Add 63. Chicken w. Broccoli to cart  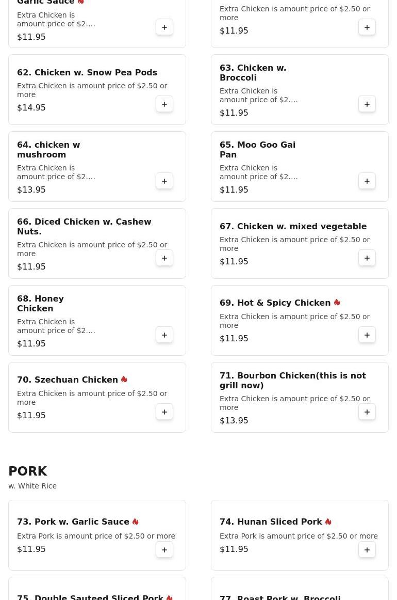click(x=367, y=104)
